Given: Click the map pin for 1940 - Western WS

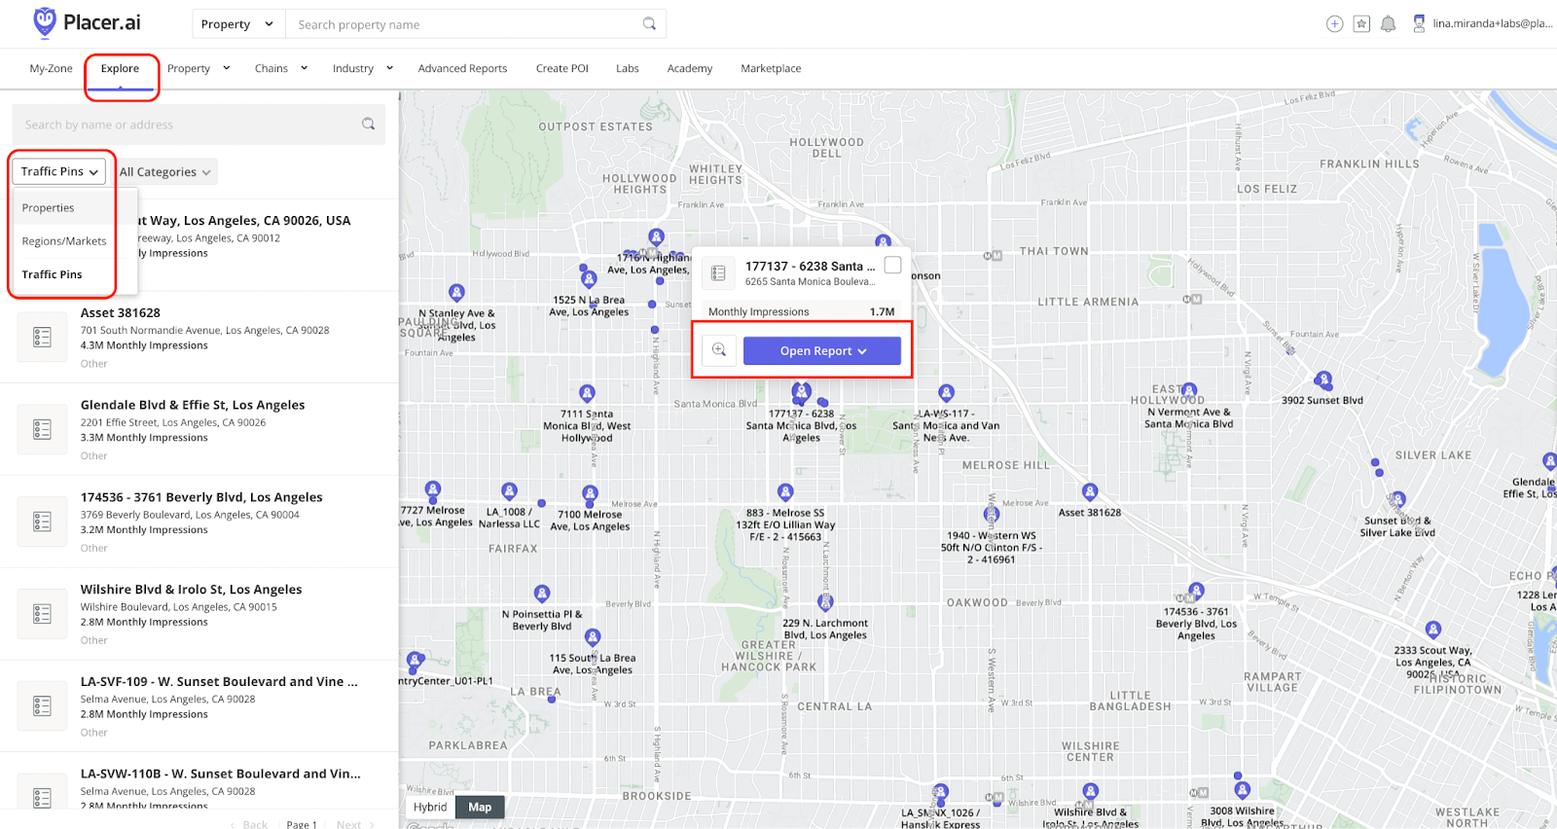Looking at the screenshot, I should 992,516.
